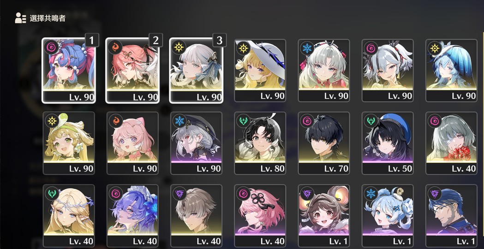This screenshot has width=484, height=249.
Task: Select the blonde character with white hat
Action: (260, 71)
